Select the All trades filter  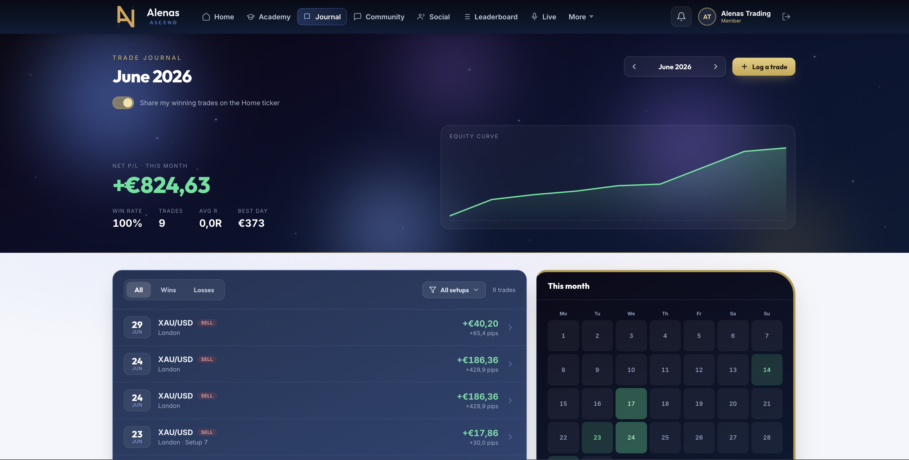click(x=139, y=290)
